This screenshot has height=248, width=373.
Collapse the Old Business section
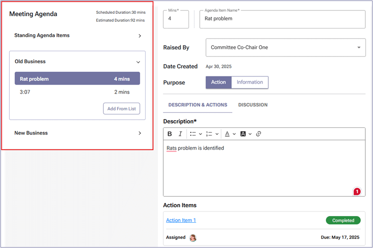(138, 62)
